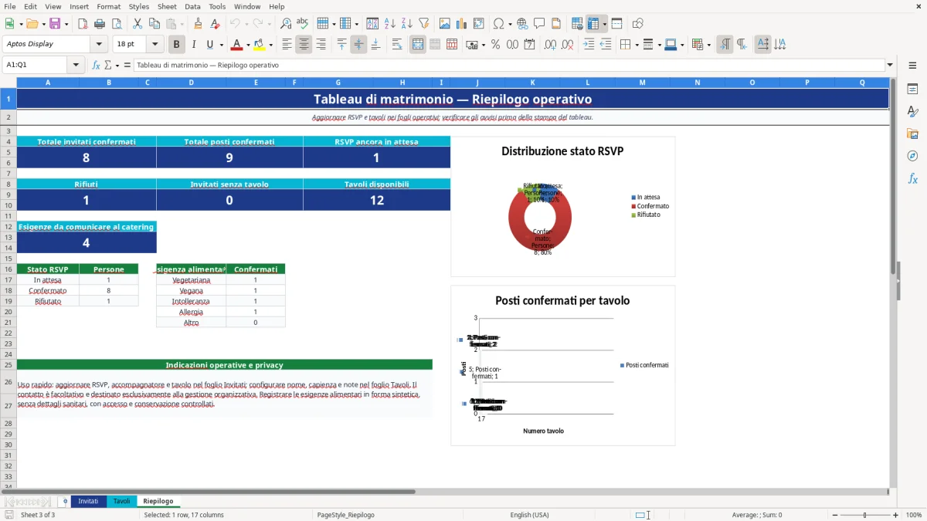This screenshot has height=521, width=927.
Task: Export directly as PDF
Action: pos(83,24)
